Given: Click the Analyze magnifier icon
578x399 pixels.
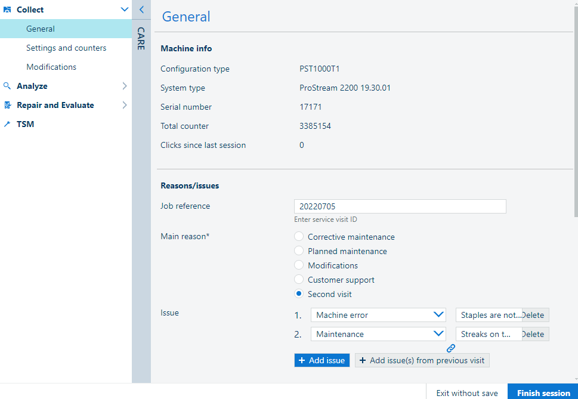Looking at the screenshot, I should (x=7, y=86).
